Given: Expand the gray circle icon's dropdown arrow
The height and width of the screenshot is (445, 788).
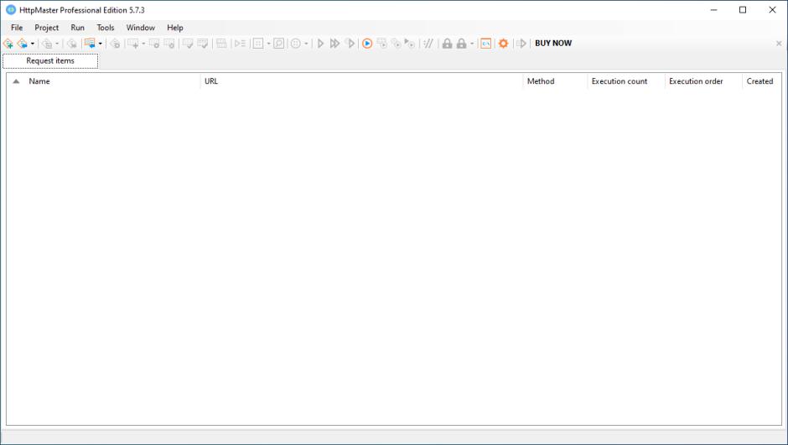Looking at the screenshot, I should (307, 44).
